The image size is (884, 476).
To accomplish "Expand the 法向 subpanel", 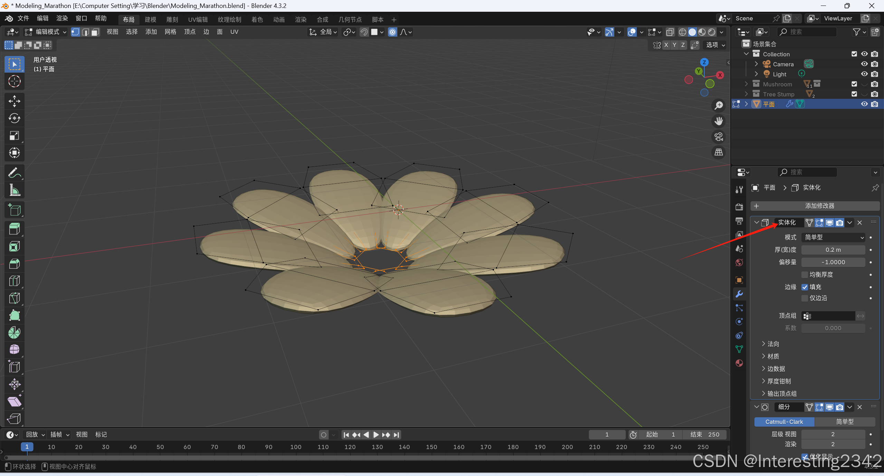I will (772, 344).
